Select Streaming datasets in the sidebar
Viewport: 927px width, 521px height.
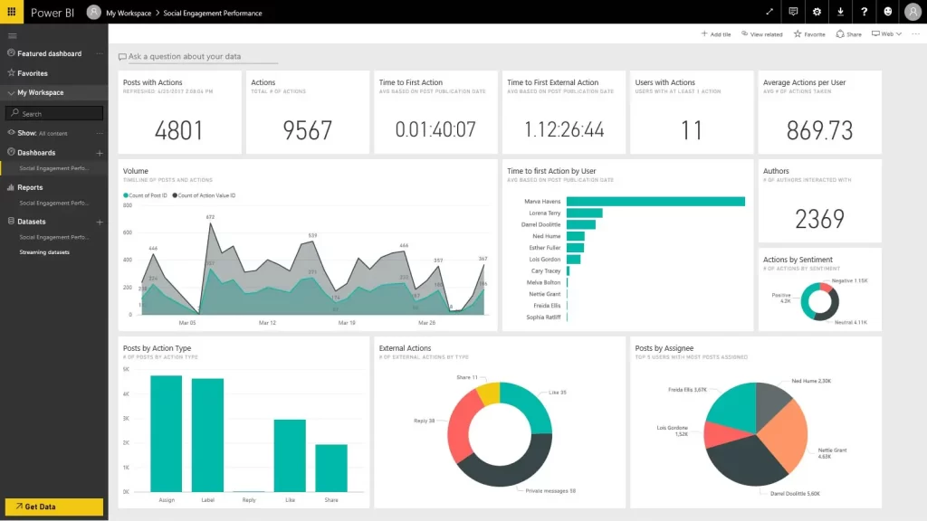pos(44,252)
